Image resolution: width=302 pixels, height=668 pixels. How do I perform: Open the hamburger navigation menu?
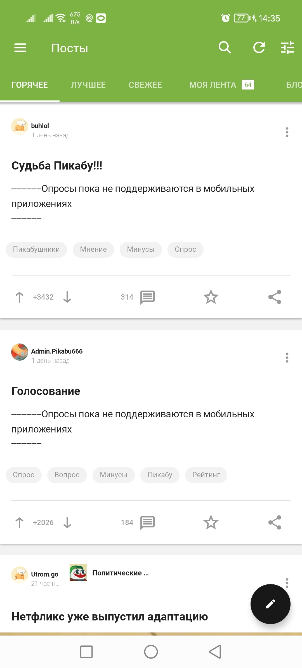[20, 48]
